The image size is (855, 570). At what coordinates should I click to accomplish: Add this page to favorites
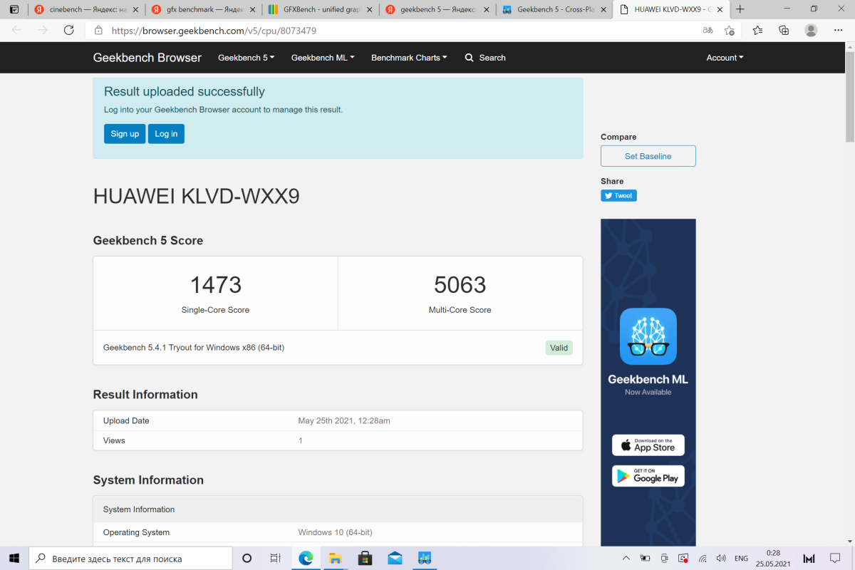pyautogui.click(x=729, y=30)
